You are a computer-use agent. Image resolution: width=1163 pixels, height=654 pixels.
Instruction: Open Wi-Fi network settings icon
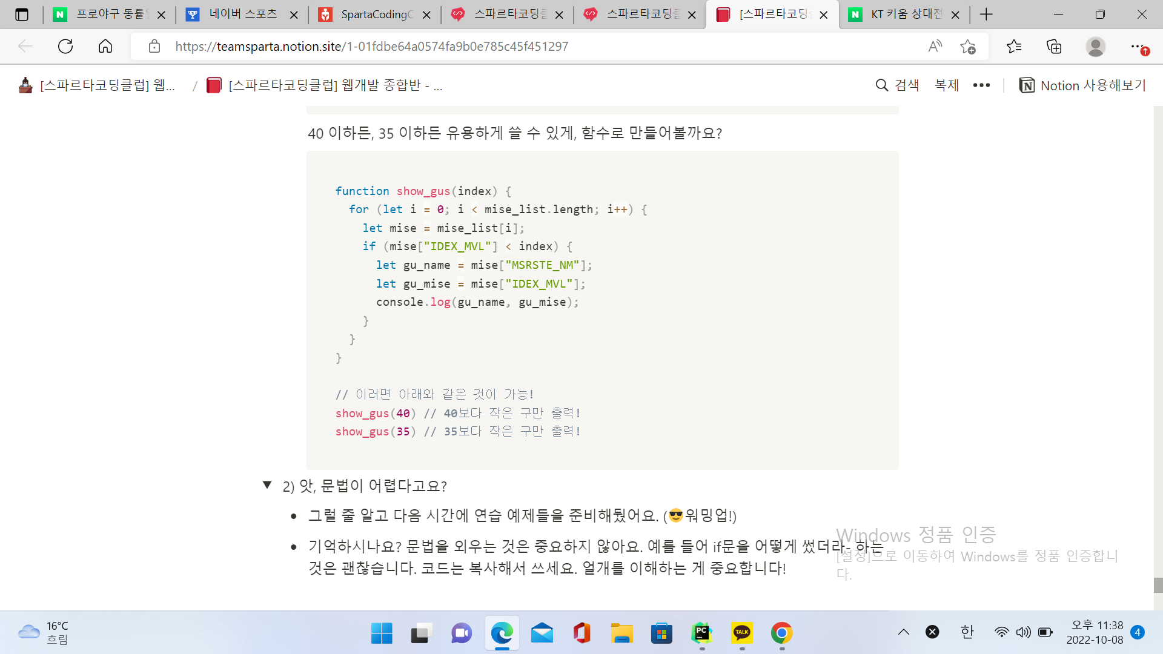coord(1002,632)
